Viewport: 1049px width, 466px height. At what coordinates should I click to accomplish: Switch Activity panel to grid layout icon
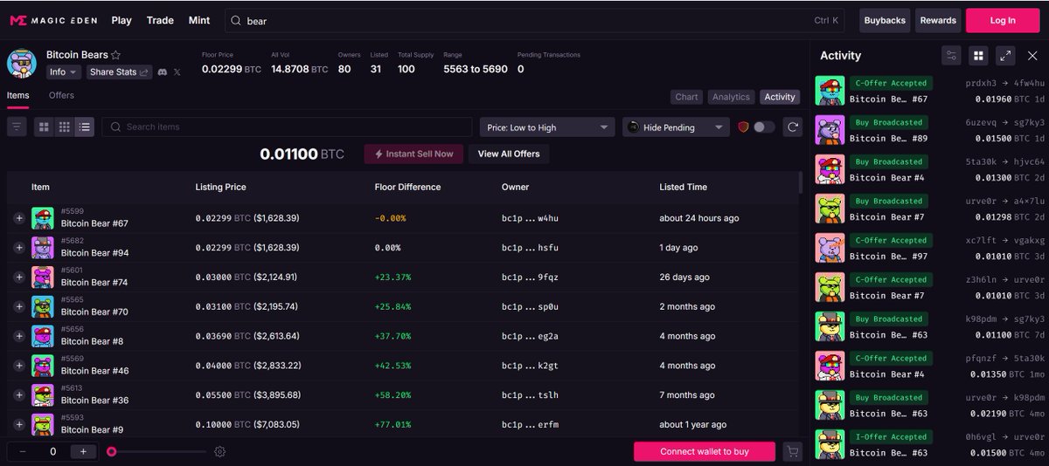pyautogui.click(x=979, y=55)
